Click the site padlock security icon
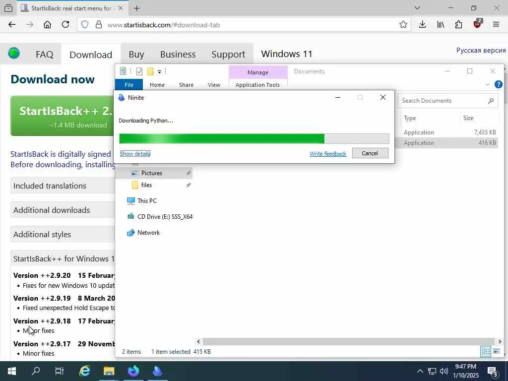 (x=99, y=25)
